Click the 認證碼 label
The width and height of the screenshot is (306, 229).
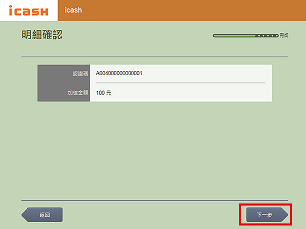click(80, 74)
